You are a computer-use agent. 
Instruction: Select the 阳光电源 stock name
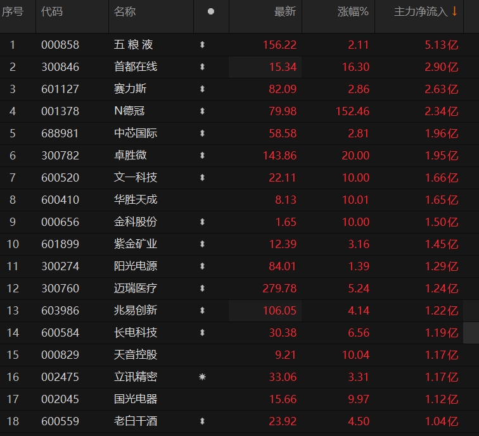coord(135,266)
